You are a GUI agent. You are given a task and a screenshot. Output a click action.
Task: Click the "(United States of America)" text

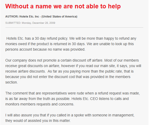pos(59,16)
